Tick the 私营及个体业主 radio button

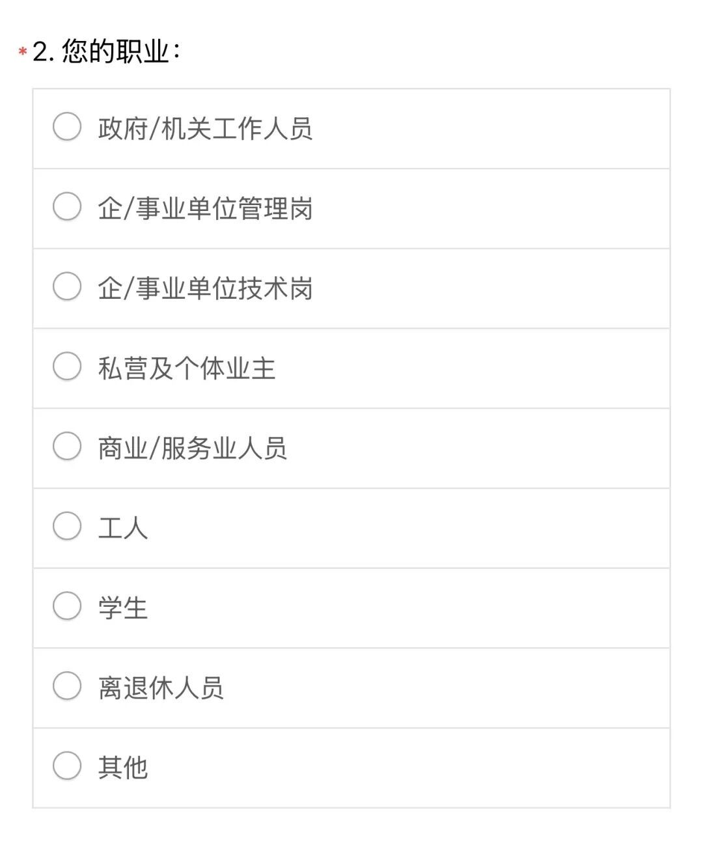[x=67, y=367]
